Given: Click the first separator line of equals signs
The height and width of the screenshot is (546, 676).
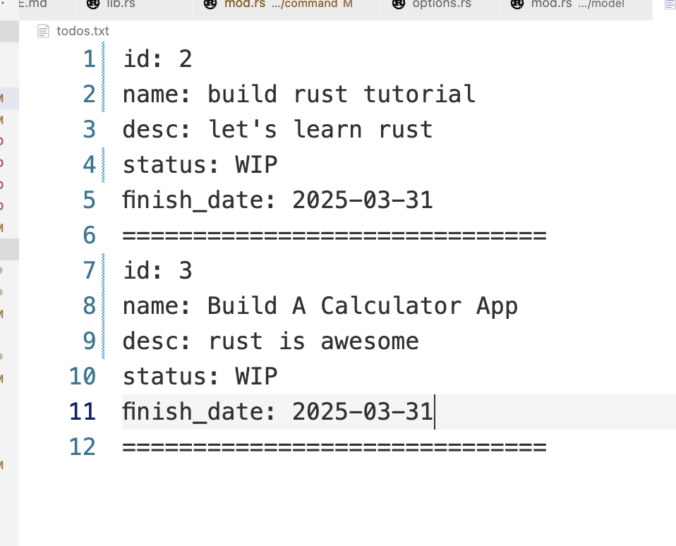Looking at the screenshot, I should click(334, 236).
